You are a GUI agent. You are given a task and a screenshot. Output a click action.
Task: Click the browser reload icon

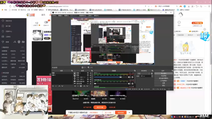10,6
